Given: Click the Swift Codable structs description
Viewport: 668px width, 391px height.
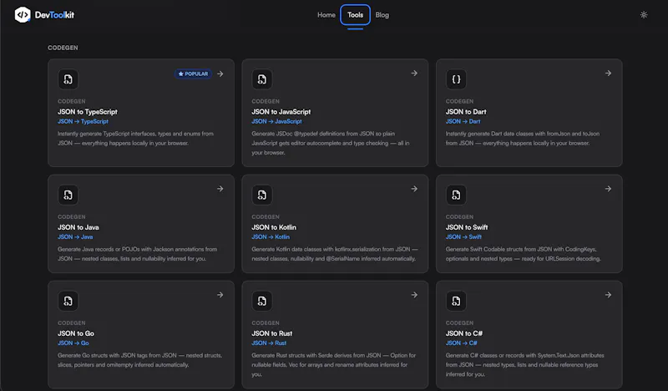Looking at the screenshot, I should coord(524,254).
